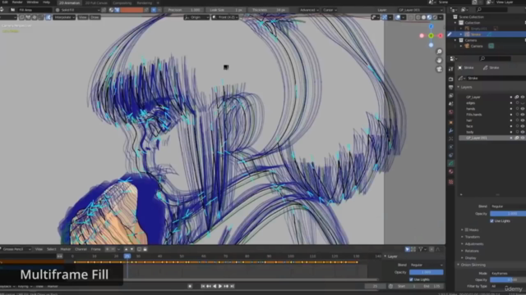Toggle camera view icon in viewport

click(x=439, y=69)
